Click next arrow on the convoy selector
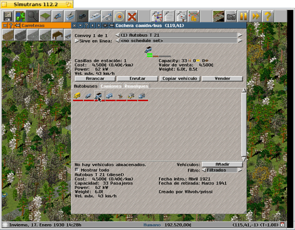The height and width of the screenshot is (230, 295). coord(240,35)
